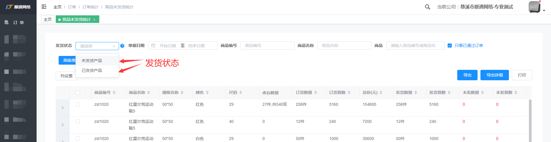Choose 未发货产品 from the dropdown list
551x142 pixels.
(x=92, y=61)
